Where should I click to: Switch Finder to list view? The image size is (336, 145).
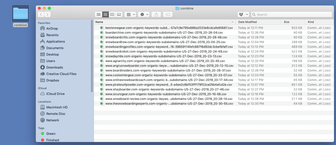pyautogui.click(x=105, y=14)
